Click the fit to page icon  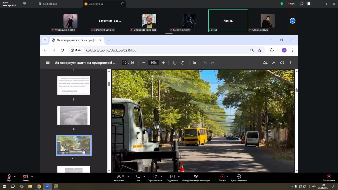pos(175,63)
